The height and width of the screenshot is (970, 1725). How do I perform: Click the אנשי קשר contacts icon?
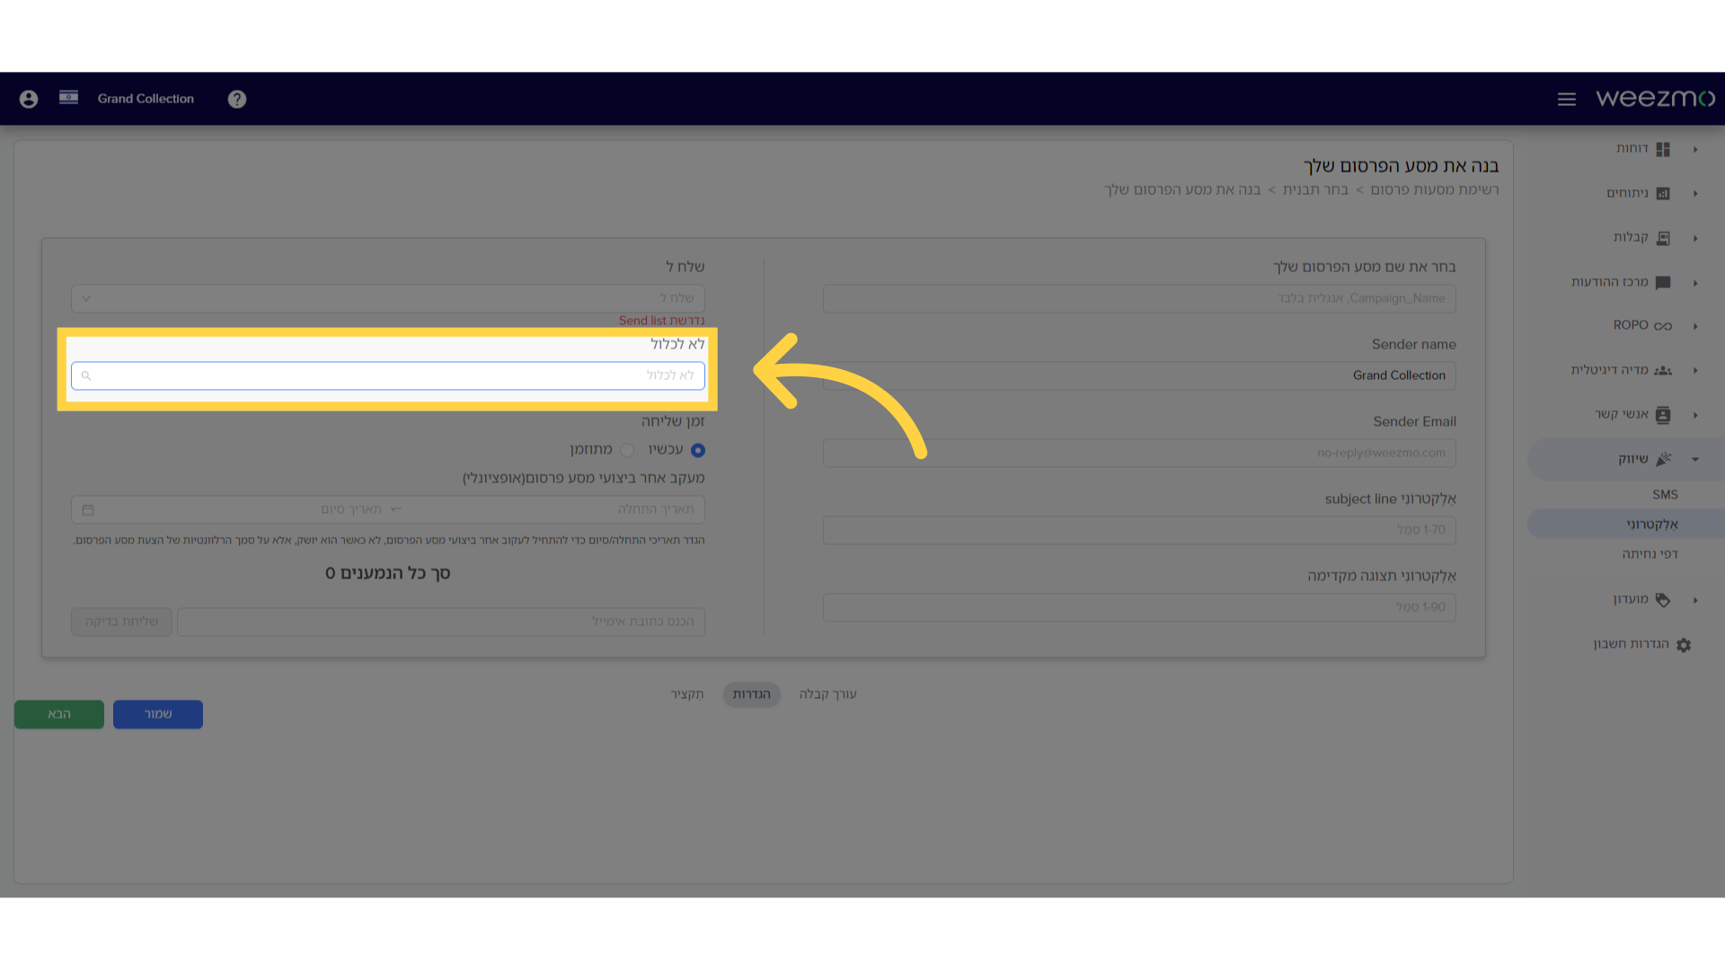pyautogui.click(x=1663, y=414)
